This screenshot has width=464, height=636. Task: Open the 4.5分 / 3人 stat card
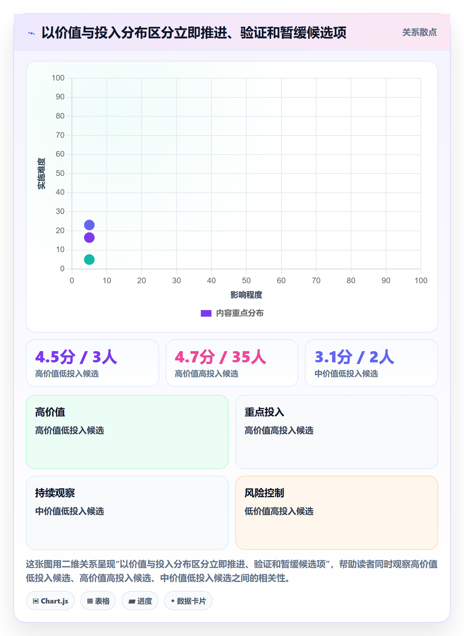92,363
